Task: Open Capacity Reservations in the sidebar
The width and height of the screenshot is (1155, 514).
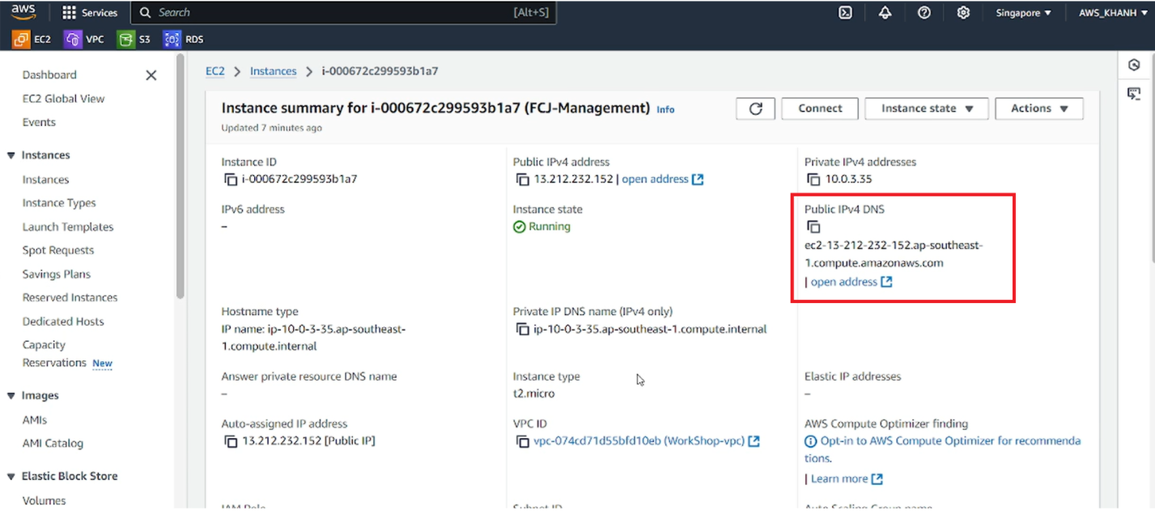Action: point(54,354)
